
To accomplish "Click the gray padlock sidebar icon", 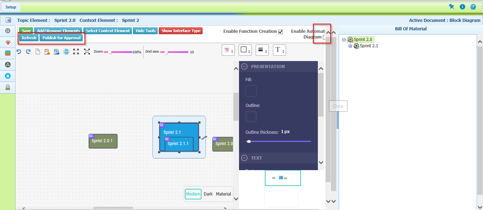I will [x=8, y=87].
